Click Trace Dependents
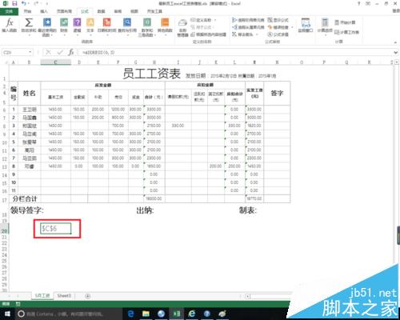 [248, 27]
